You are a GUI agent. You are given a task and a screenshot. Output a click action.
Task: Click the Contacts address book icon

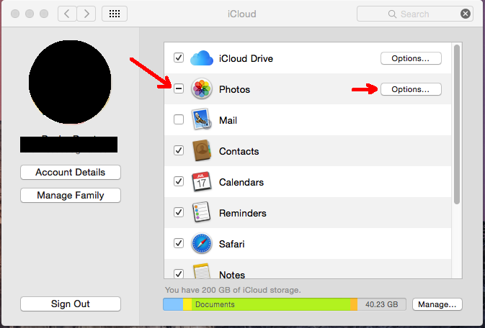pyautogui.click(x=202, y=150)
